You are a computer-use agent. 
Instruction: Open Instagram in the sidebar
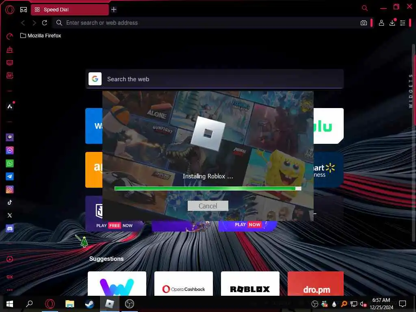click(x=10, y=189)
